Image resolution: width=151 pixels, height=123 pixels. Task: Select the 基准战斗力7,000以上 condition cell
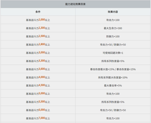[38, 118]
